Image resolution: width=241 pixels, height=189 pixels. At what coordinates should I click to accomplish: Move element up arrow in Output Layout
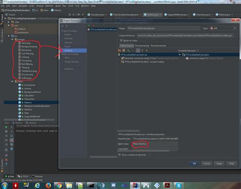[142, 50]
